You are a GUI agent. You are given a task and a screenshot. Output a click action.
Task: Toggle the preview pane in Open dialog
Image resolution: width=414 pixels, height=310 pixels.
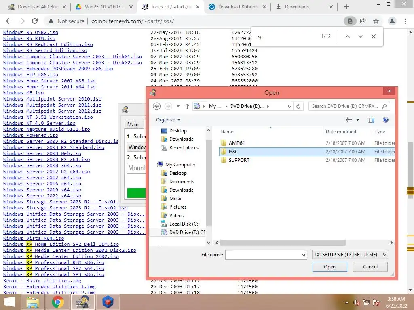(371, 120)
